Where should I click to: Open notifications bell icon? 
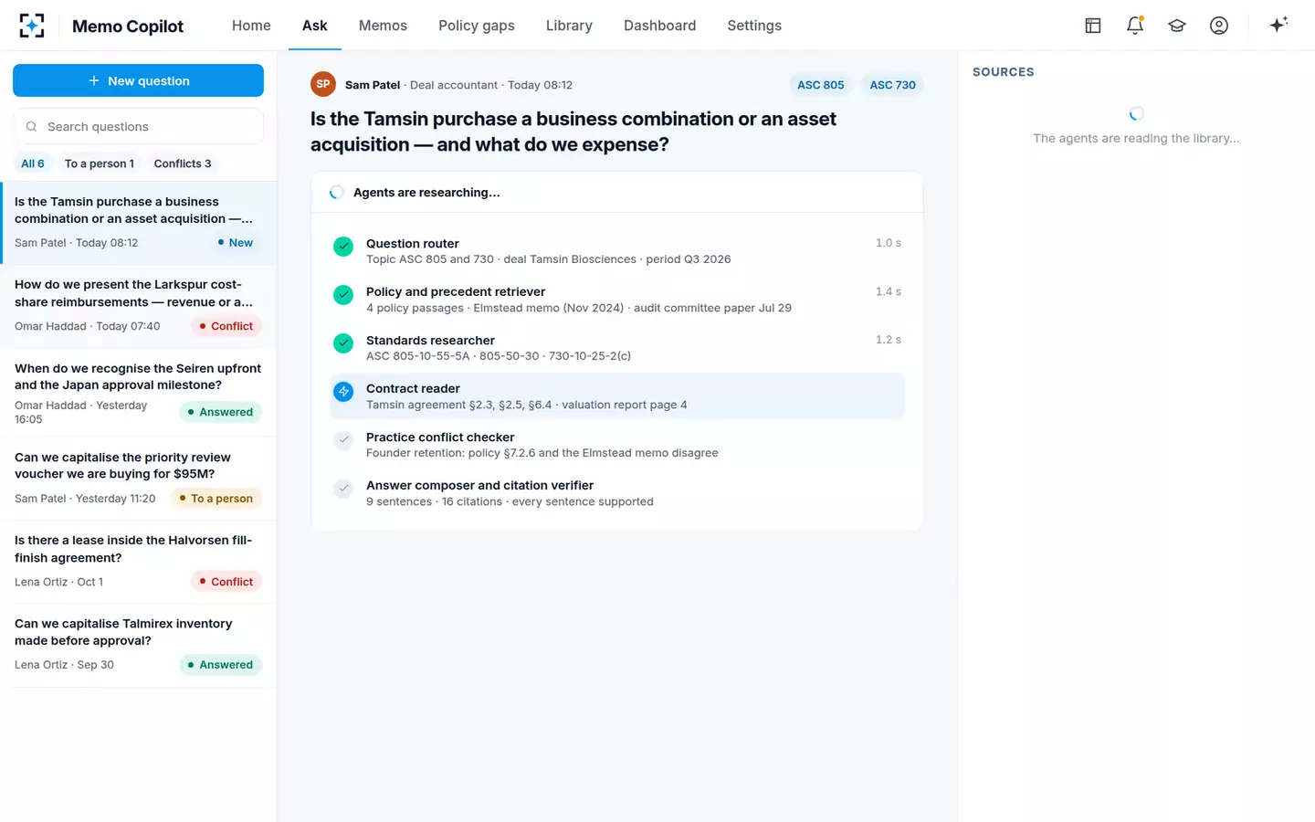pyautogui.click(x=1135, y=26)
